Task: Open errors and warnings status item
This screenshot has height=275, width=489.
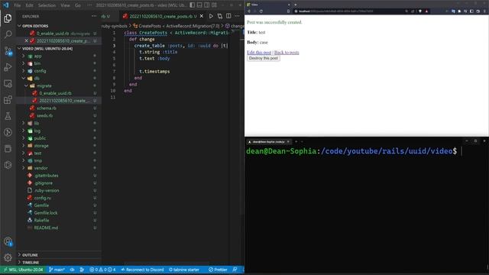Action: coord(102,270)
